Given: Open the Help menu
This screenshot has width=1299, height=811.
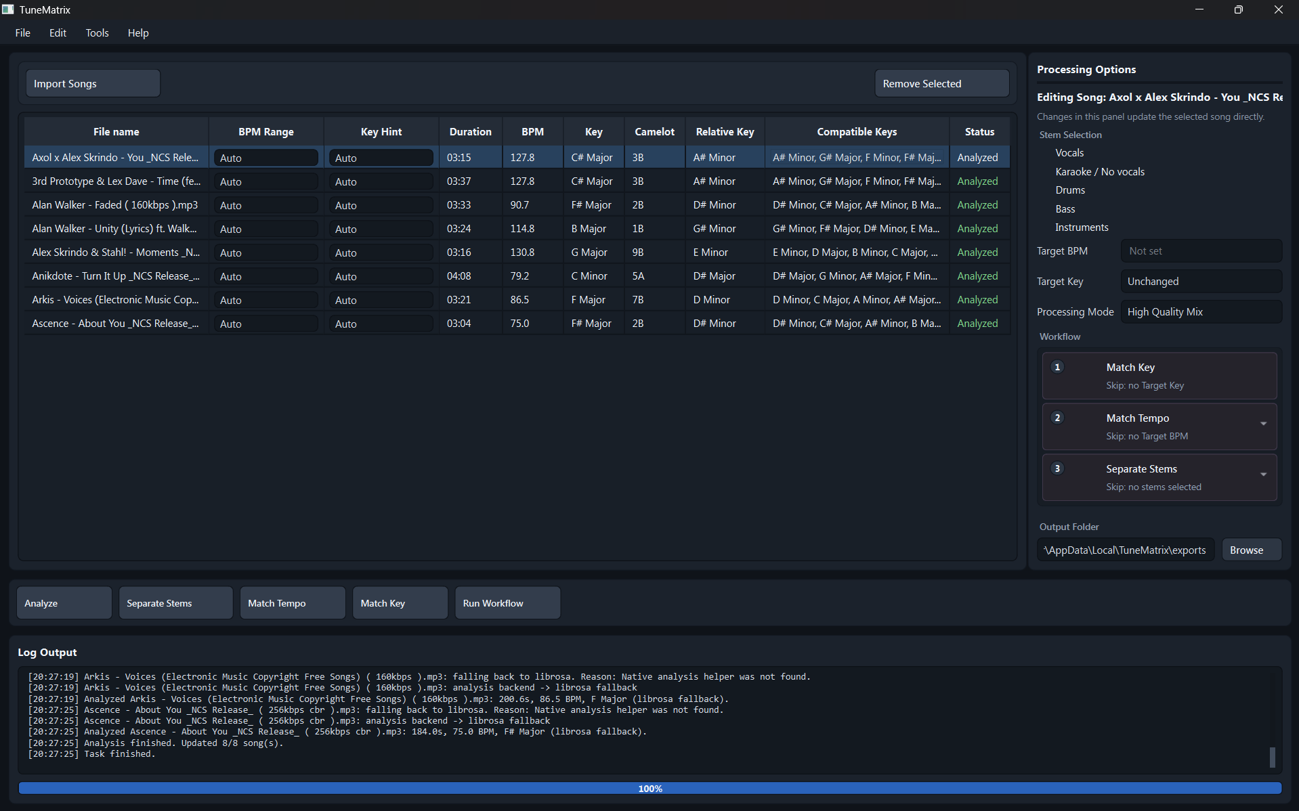Looking at the screenshot, I should [138, 32].
